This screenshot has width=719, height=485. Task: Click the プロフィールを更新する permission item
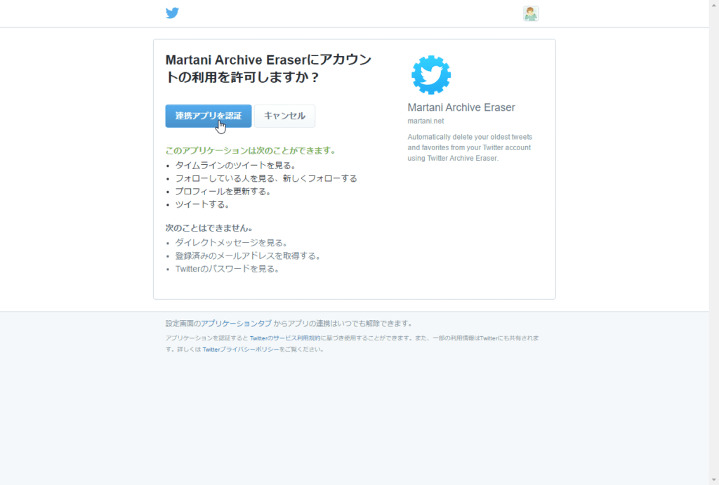tap(223, 192)
